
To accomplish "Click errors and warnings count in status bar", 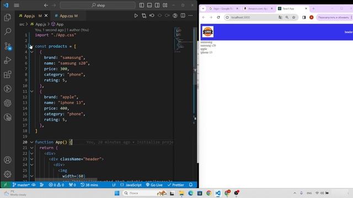I will point(56,185).
